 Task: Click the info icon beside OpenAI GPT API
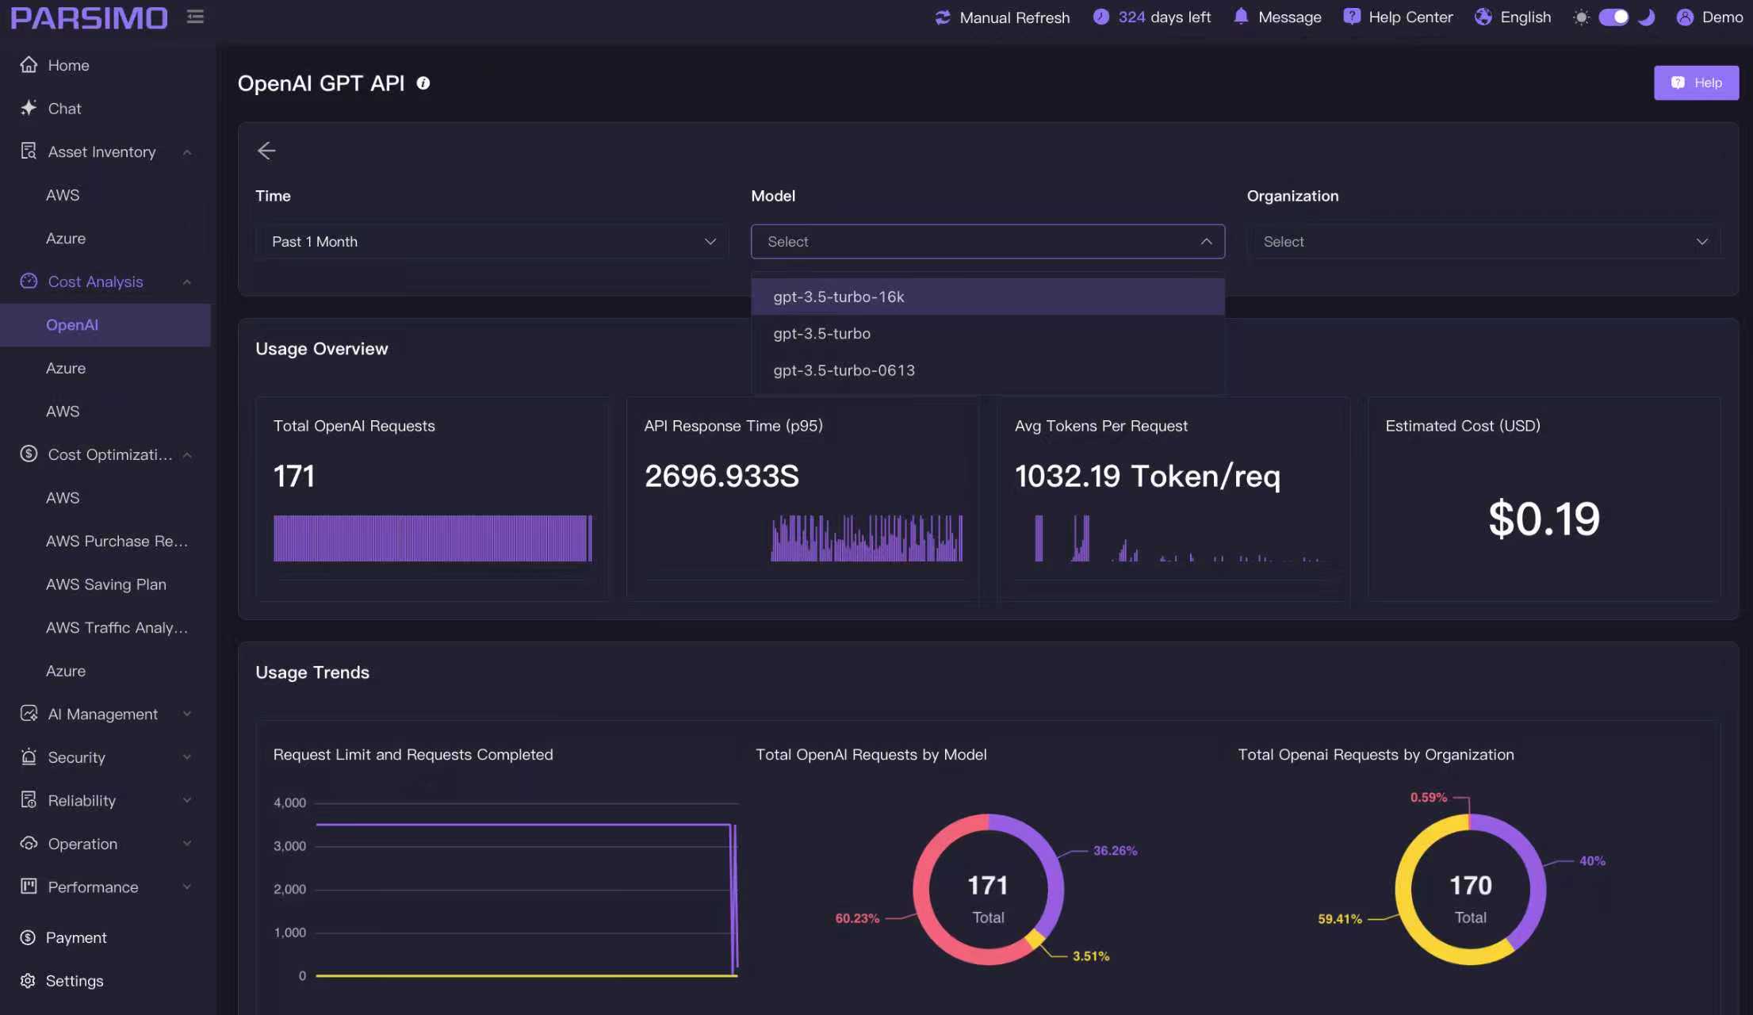pyautogui.click(x=423, y=83)
